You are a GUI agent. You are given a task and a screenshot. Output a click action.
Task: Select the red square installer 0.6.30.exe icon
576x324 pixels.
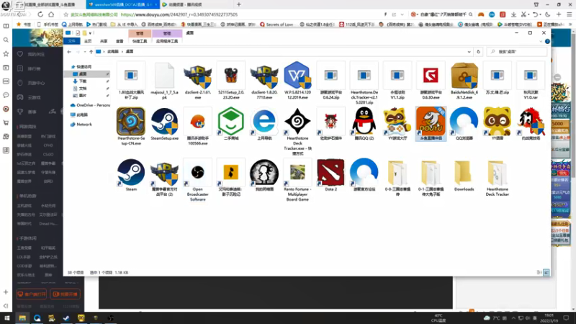(x=431, y=76)
